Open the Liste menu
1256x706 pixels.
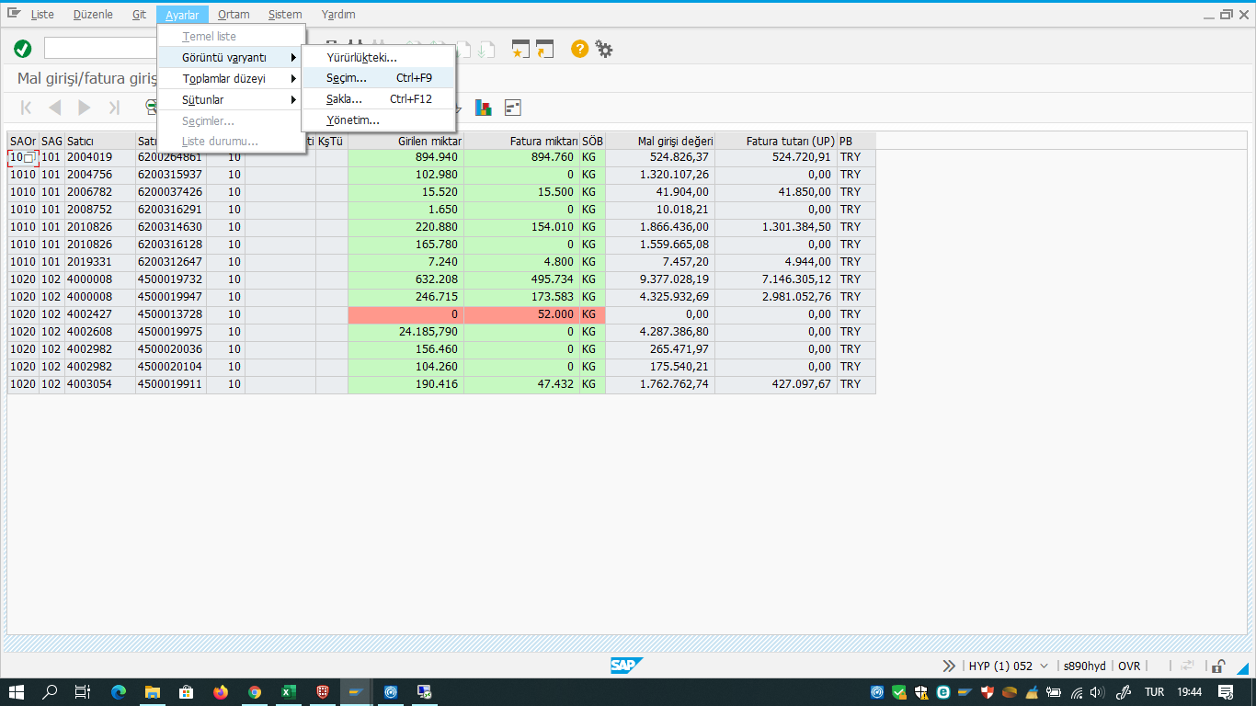pyautogui.click(x=42, y=15)
